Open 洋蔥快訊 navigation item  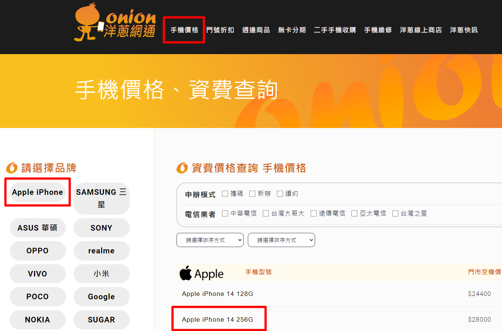pyautogui.click(x=464, y=30)
